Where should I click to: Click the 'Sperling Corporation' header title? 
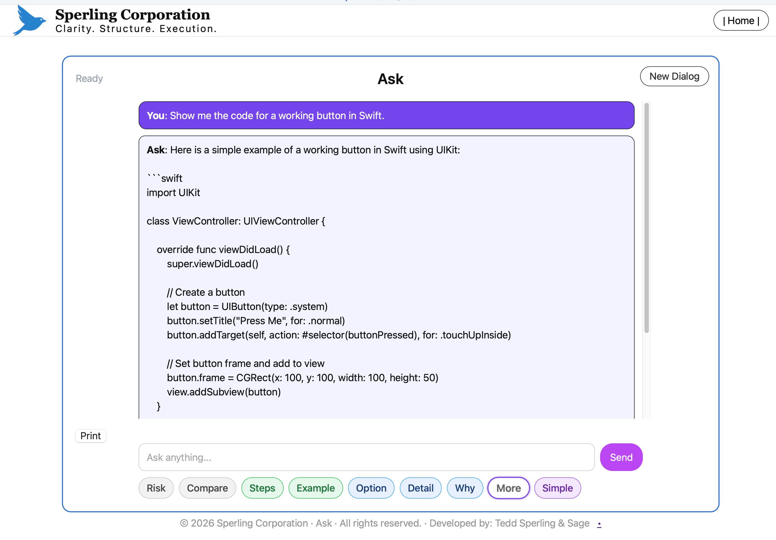coord(133,15)
